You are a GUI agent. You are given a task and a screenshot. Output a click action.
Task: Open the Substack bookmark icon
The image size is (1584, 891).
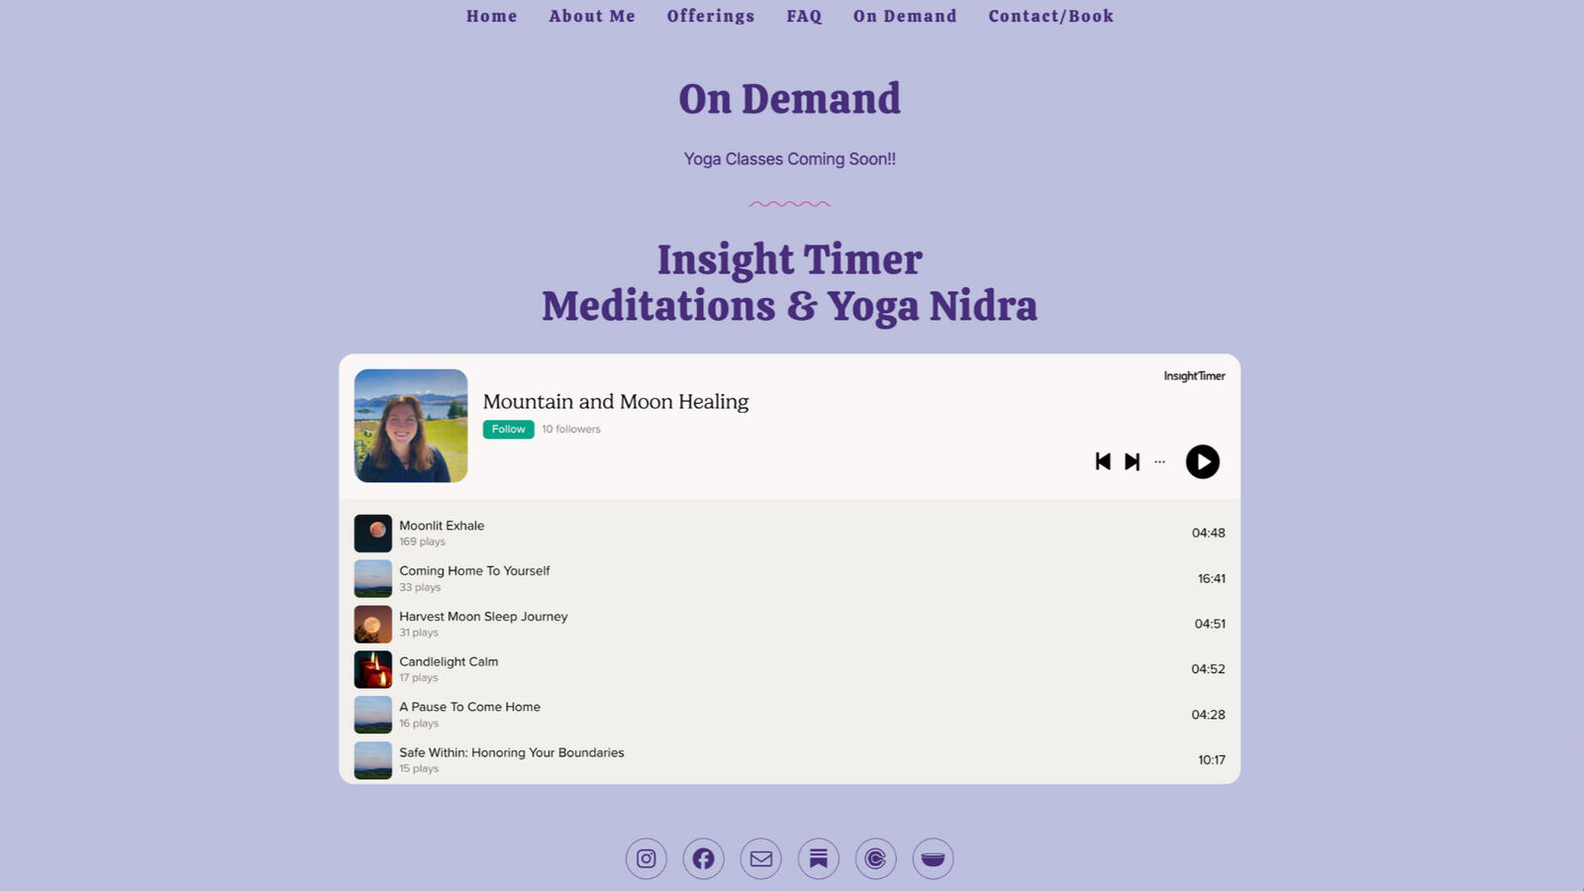(x=818, y=858)
